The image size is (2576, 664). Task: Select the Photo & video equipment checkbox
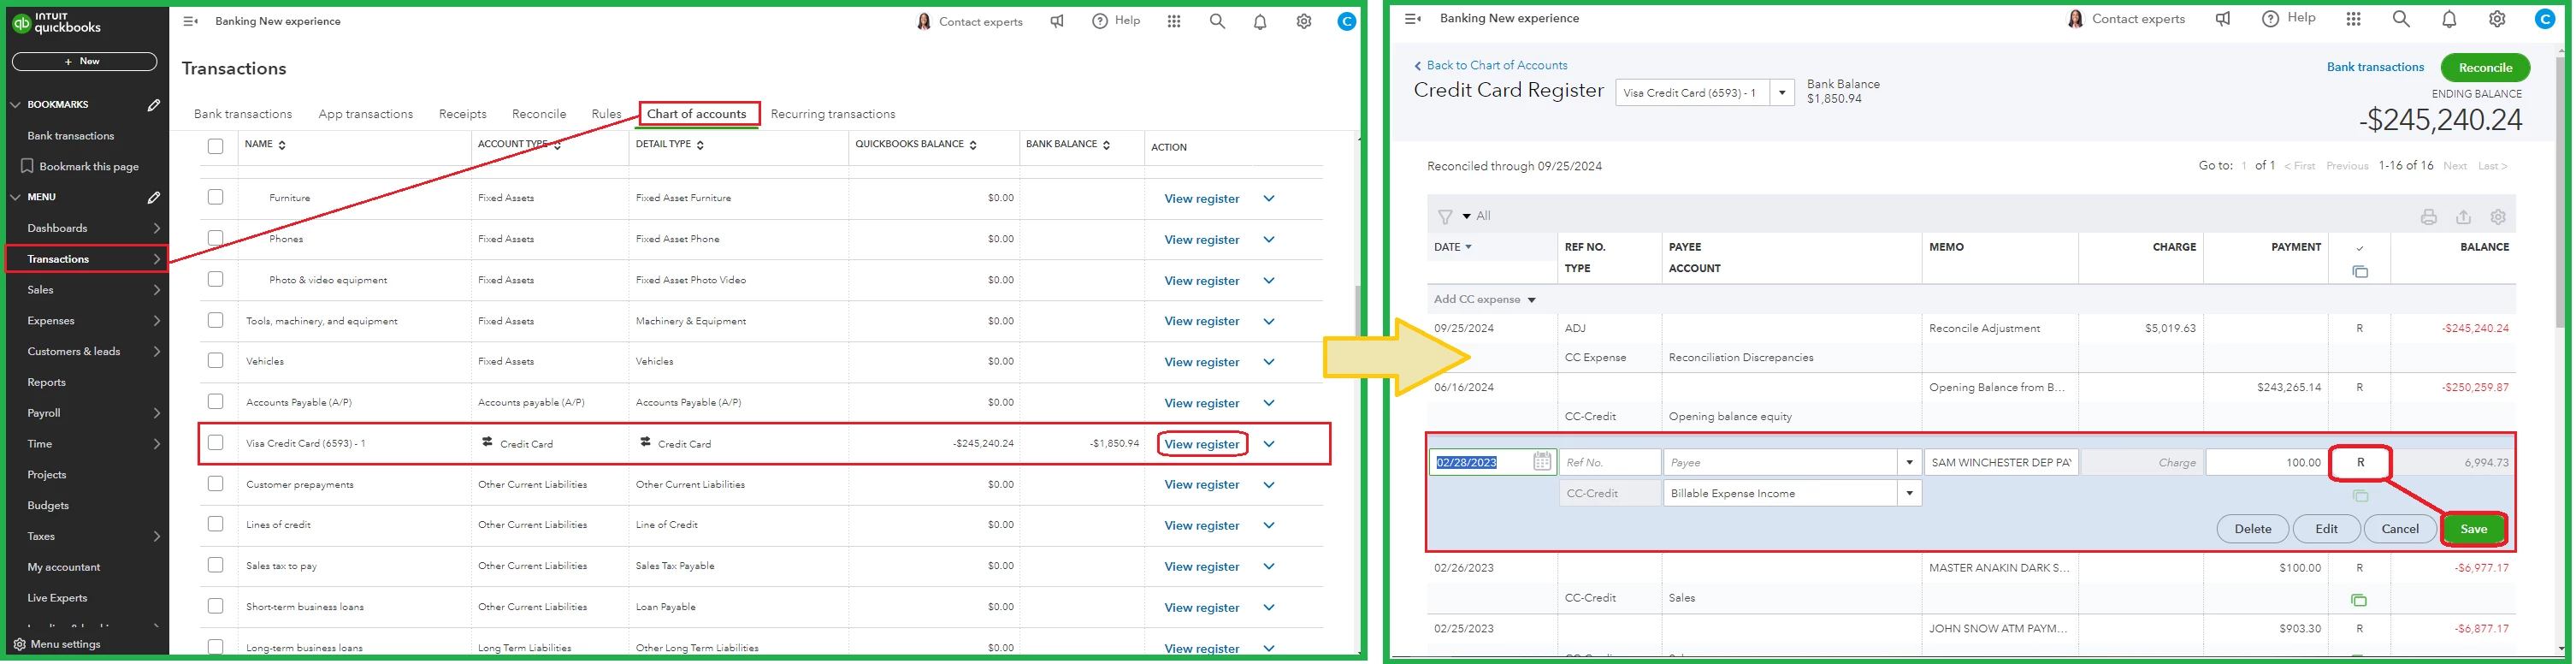[x=215, y=280]
